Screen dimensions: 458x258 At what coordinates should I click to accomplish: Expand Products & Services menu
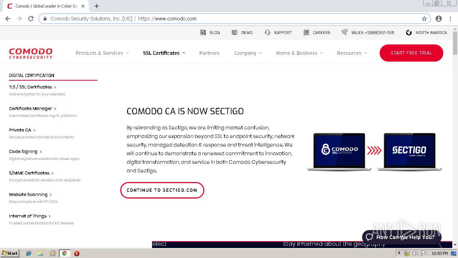click(102, 53)
